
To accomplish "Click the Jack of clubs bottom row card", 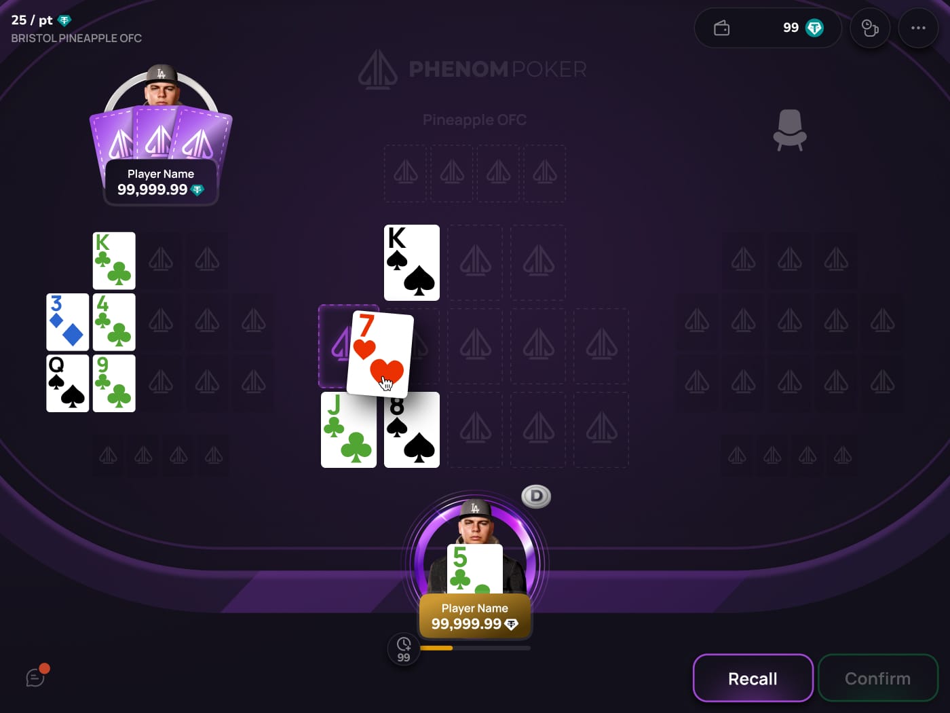I will coord(349,430).
